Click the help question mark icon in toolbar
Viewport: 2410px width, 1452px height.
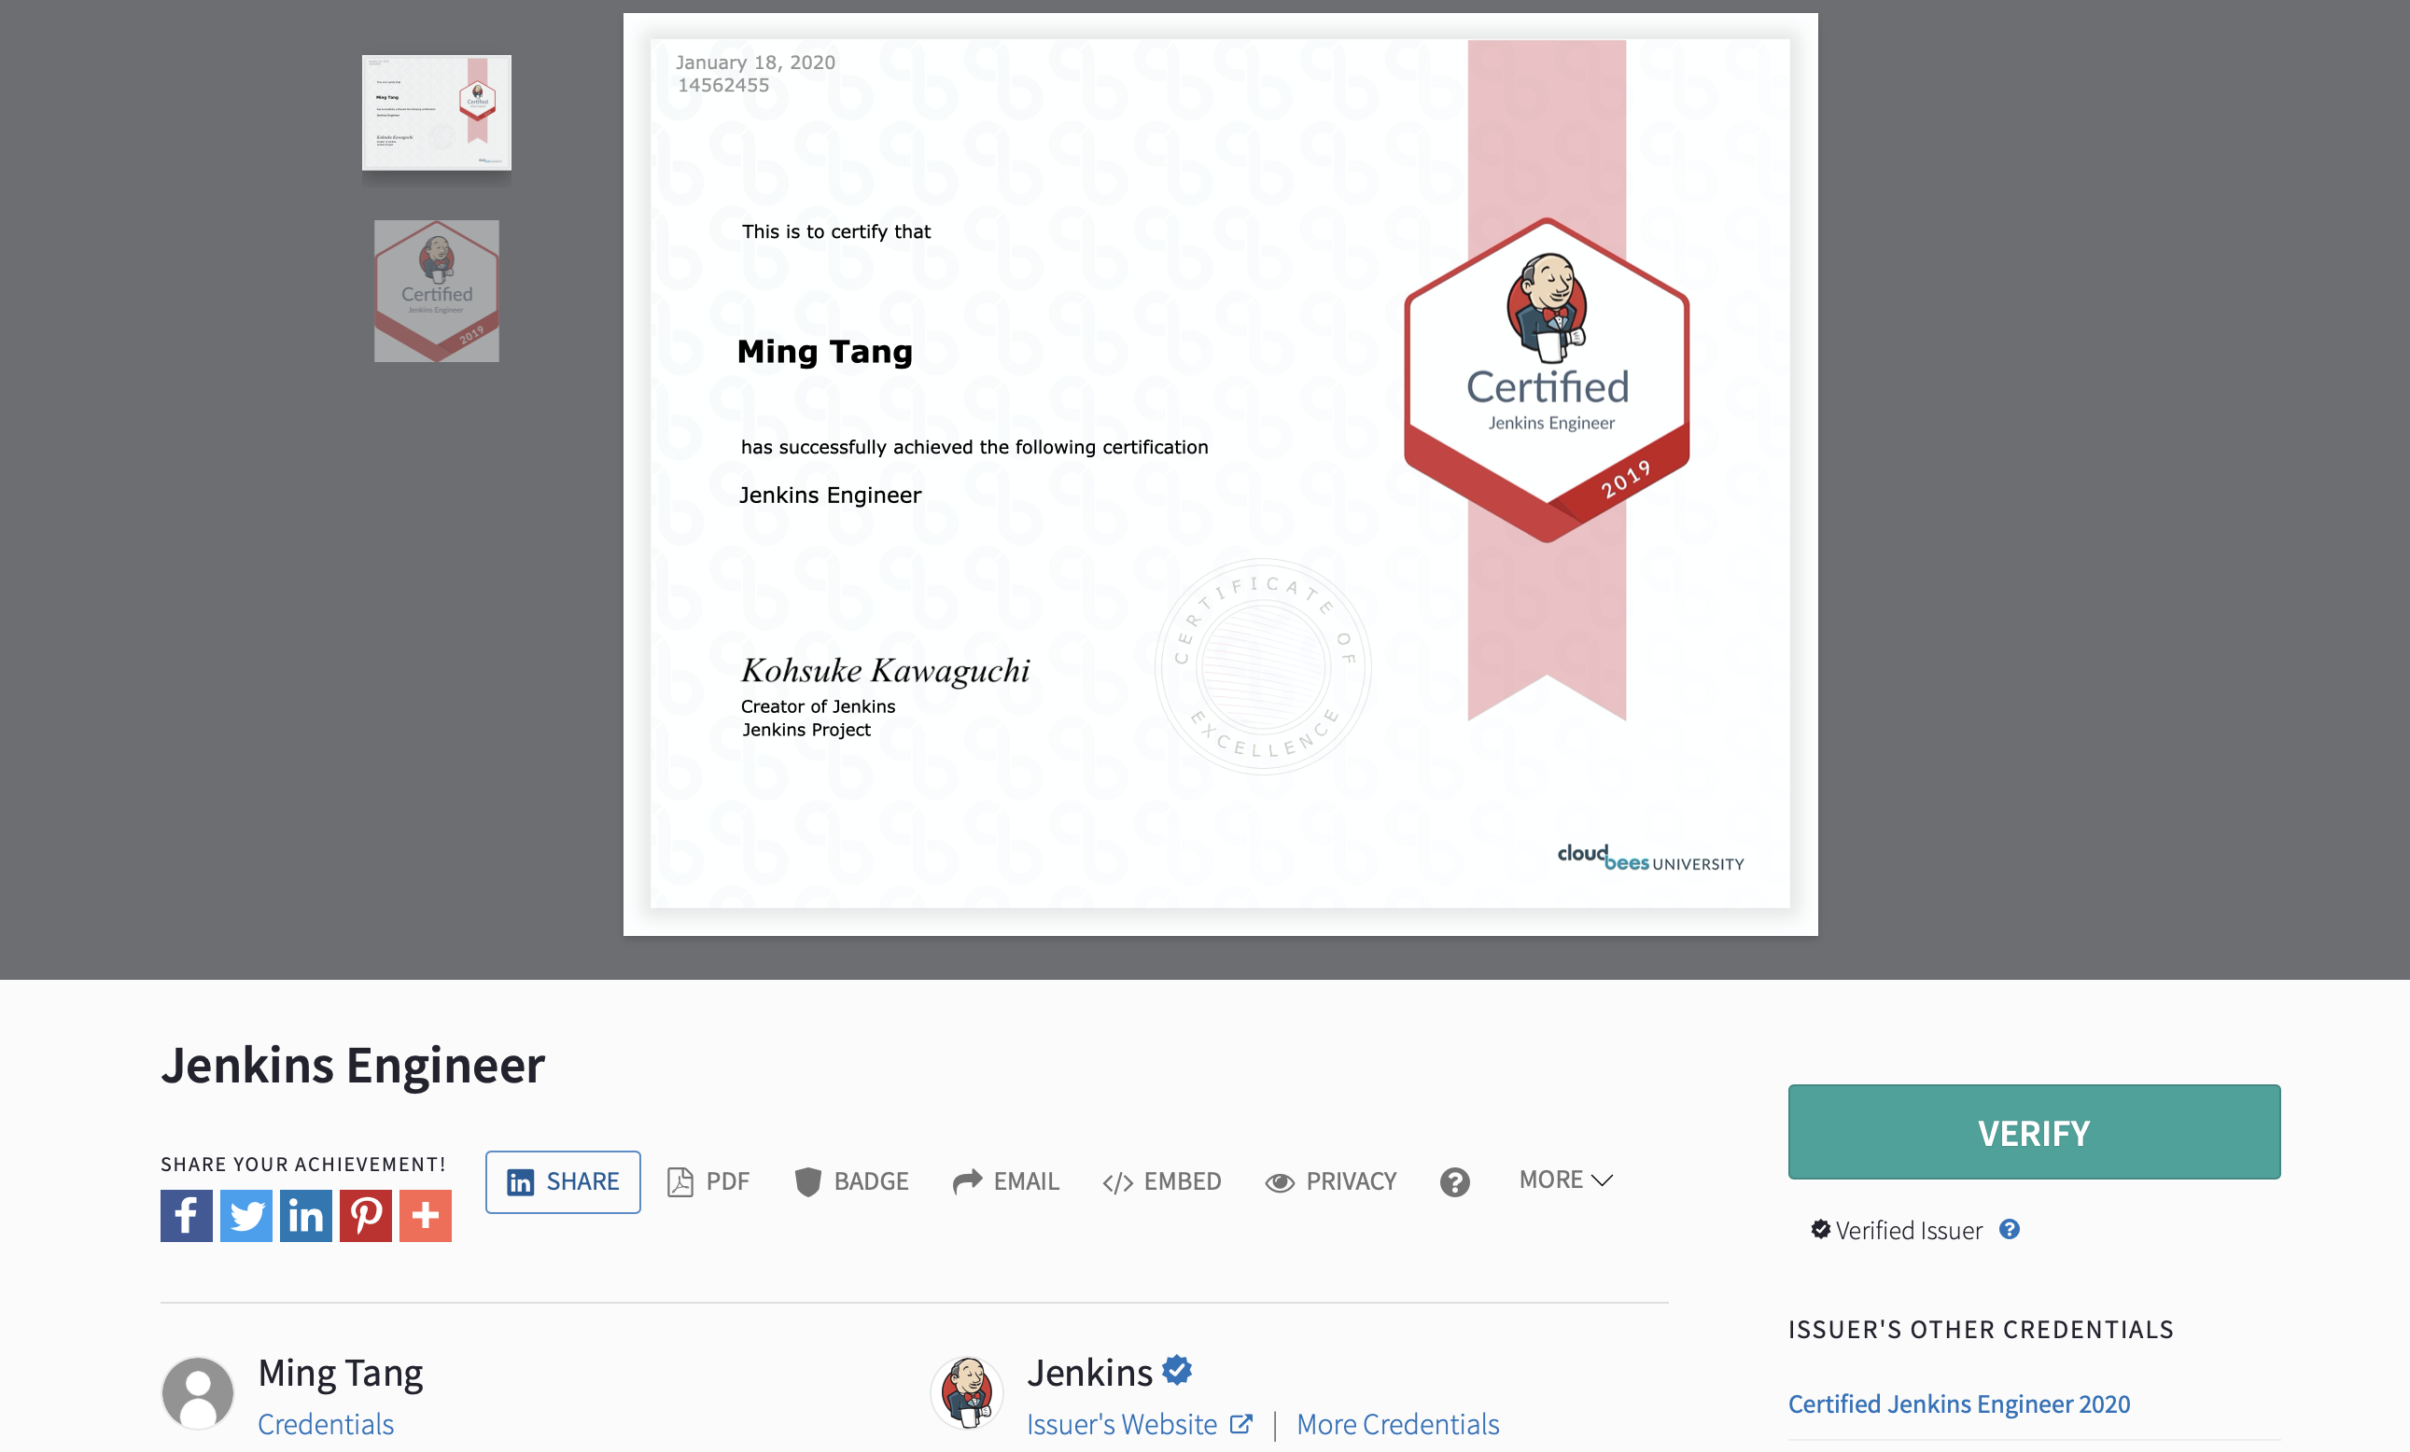1454,1182
